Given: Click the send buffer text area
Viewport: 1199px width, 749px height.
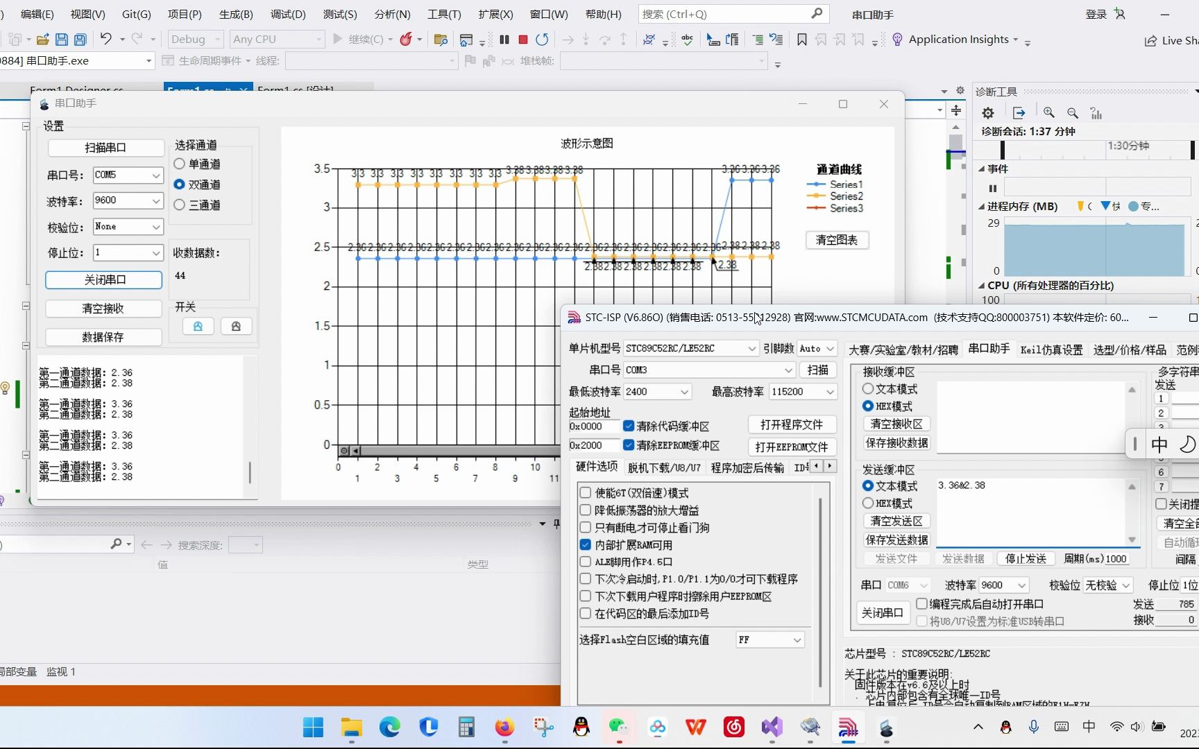Looking at the screenshot, I should click(1032, 512).
